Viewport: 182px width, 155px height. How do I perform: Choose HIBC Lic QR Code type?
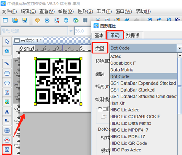144,143
